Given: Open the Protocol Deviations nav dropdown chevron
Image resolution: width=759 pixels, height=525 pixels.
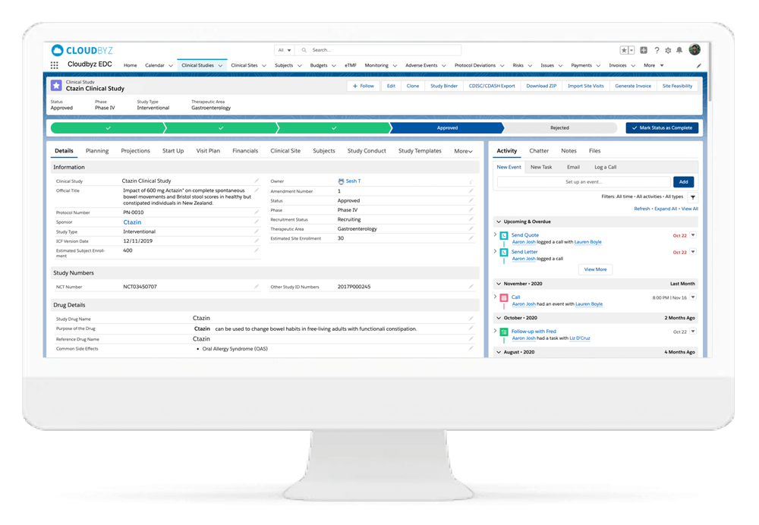Looking at the screenshot, I should click(502, 66).
